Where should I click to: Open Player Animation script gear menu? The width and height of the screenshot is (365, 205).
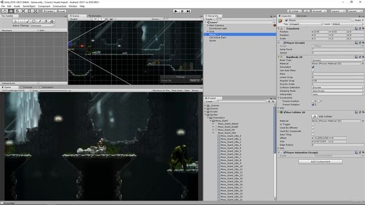363,153
